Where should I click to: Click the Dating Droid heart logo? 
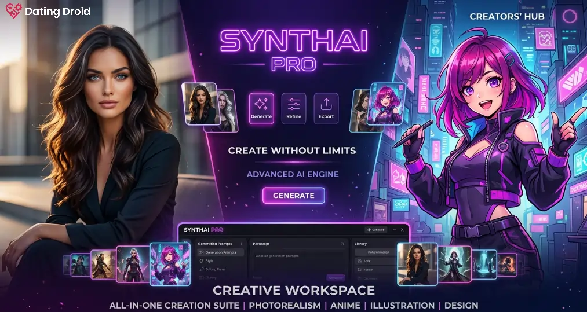14,11
